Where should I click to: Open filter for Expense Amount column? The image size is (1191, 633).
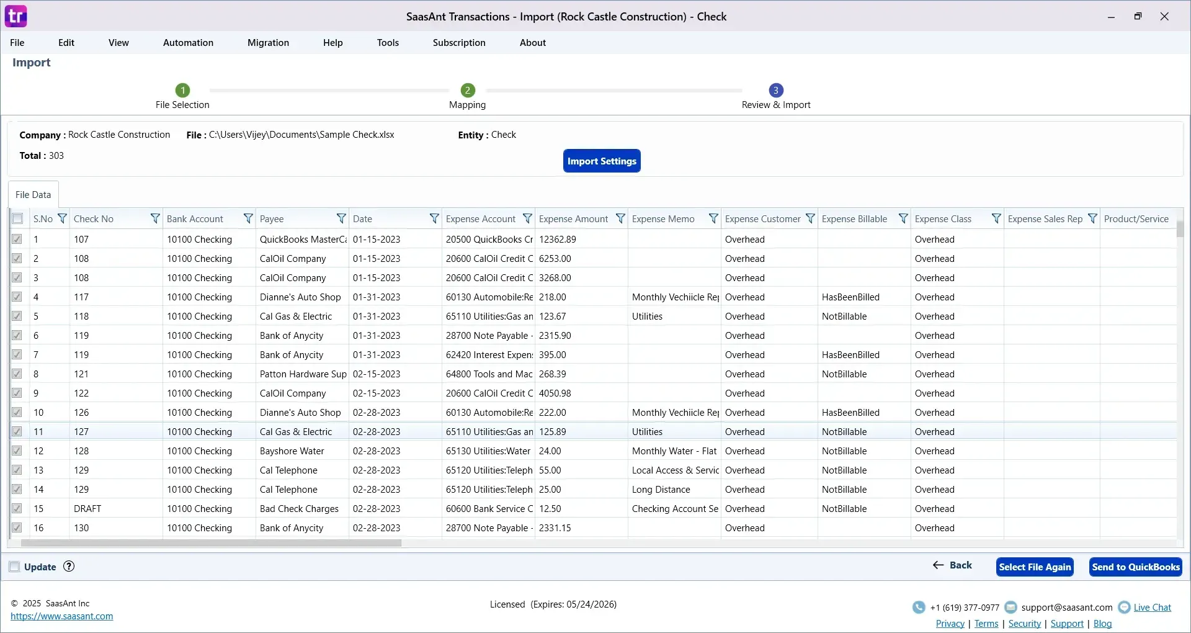click(x=620, y=218)
